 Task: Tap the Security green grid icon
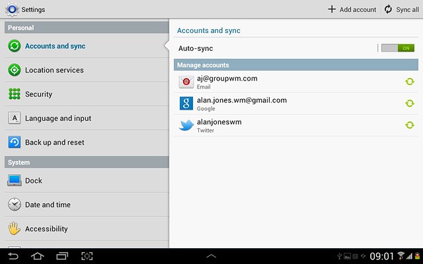(15, 94)
